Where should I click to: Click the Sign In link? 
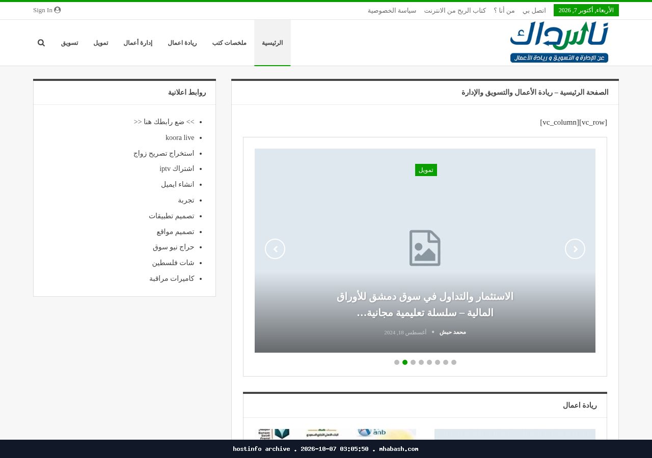[47, 10]
